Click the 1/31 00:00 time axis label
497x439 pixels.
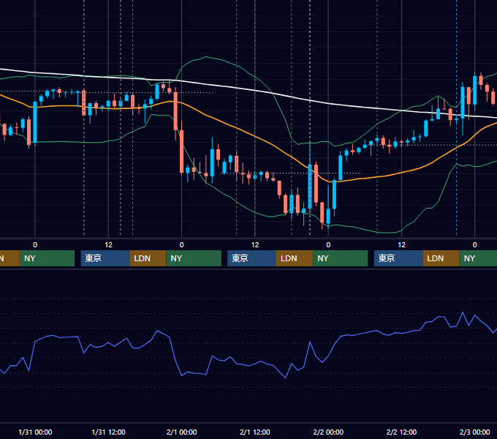pyautogui.click(x=35, y=432)
